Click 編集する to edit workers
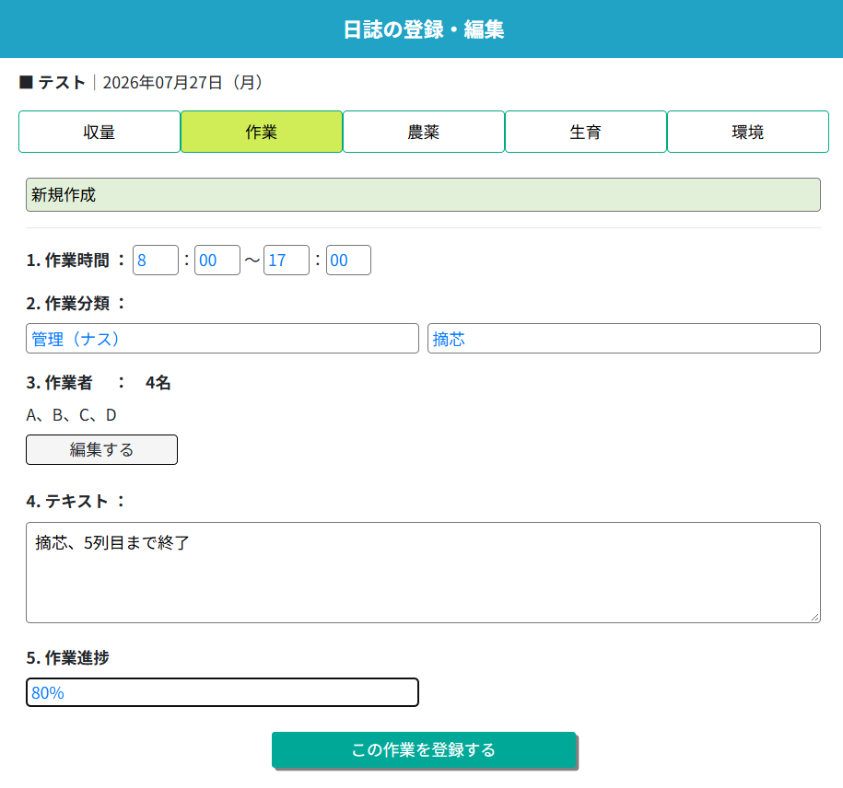The width and height of the screenshot is (843, 788). [x=101, y=449]
